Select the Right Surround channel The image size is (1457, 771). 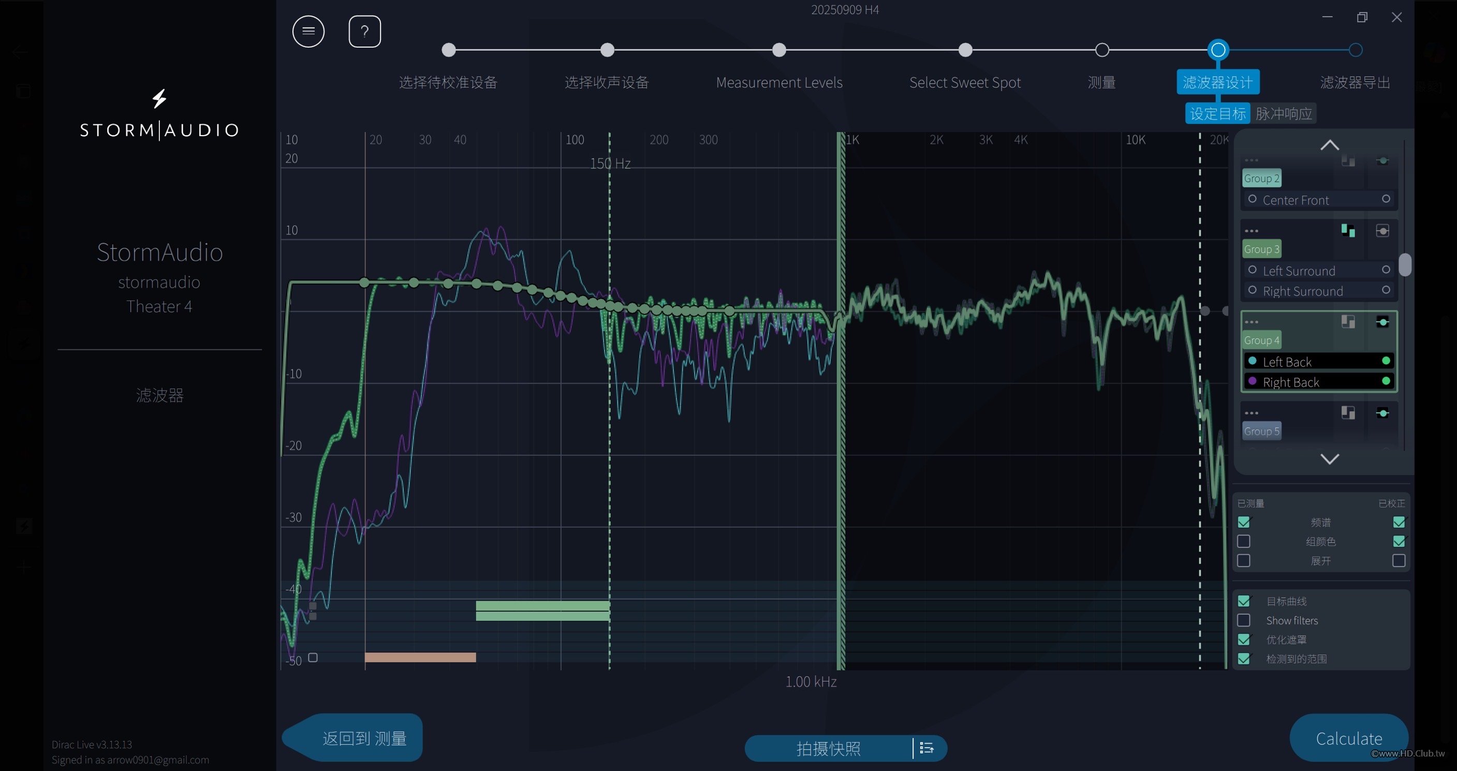(x=1319, y=291)
